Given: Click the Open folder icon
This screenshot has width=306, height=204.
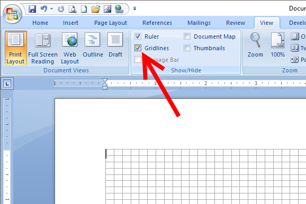Looking at the screenshot, I should [x=96, y=9].
